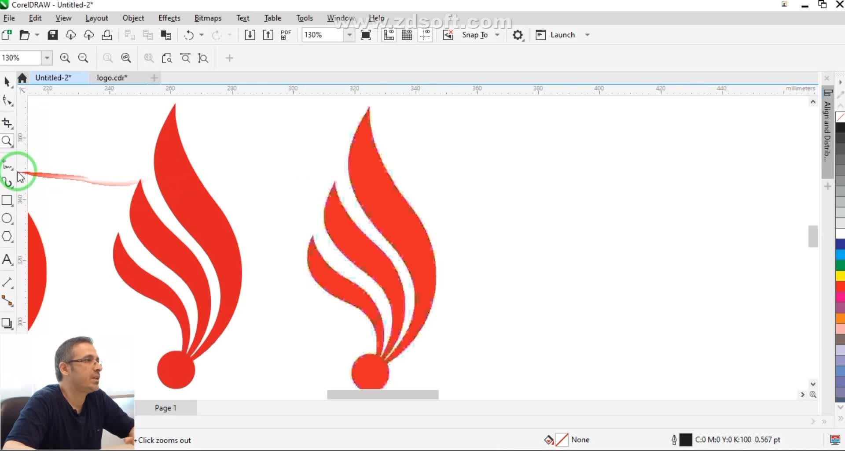Open the Launch dropdown menu

(x=587, y=35)
